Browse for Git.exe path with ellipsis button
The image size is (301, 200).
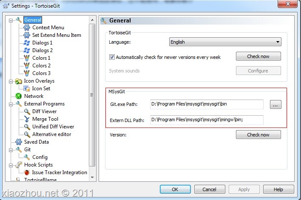coord(275,105)
